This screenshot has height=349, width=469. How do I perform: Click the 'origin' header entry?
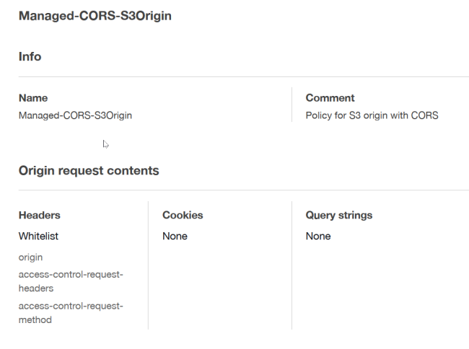coord(31,257)
